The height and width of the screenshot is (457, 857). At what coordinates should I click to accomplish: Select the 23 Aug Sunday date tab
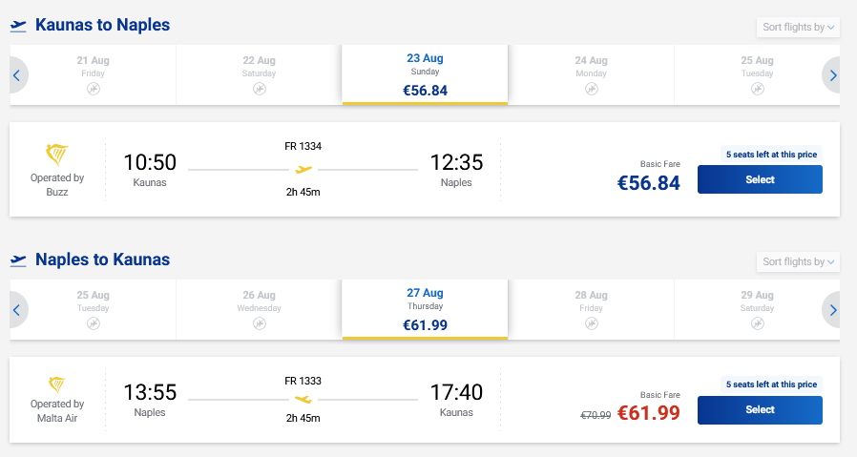(x=425, y=74)
